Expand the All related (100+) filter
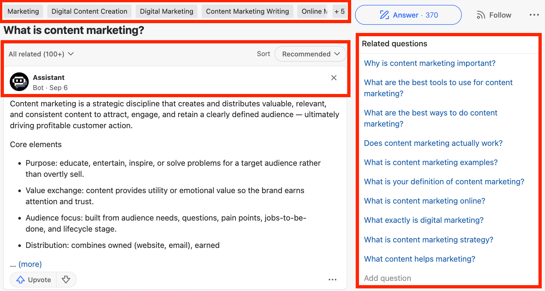Viewport: 545px width, 291px height. (x=41, y=54)
